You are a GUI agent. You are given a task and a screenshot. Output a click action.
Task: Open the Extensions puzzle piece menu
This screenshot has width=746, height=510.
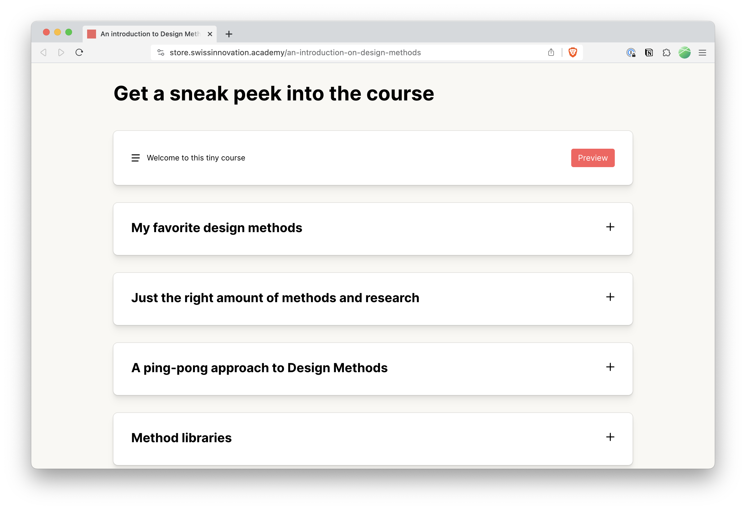666,53
